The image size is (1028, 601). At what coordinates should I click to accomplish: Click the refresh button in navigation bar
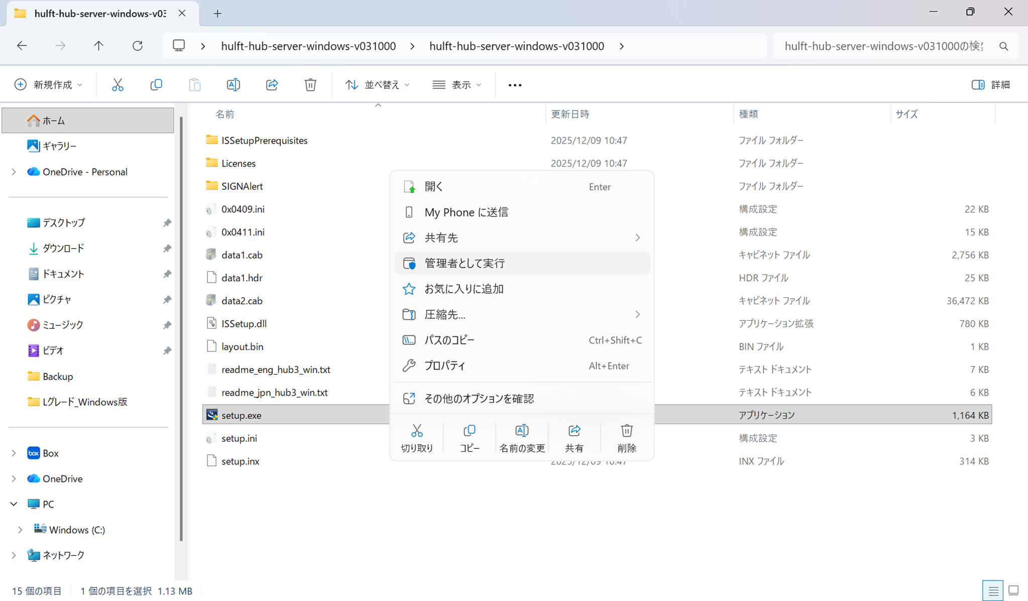pyautogui.click(x=138, y=46)
